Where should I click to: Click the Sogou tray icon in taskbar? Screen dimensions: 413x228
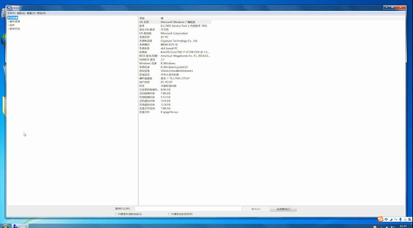click(x=375, y=227)
